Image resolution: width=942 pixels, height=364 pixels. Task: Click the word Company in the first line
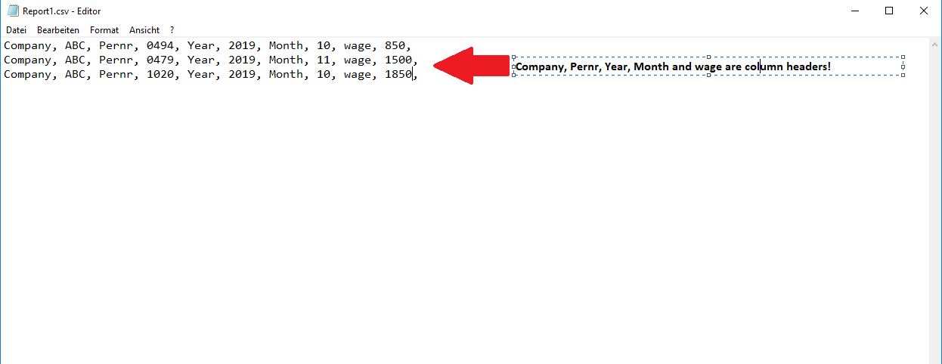tap(27, 45)
